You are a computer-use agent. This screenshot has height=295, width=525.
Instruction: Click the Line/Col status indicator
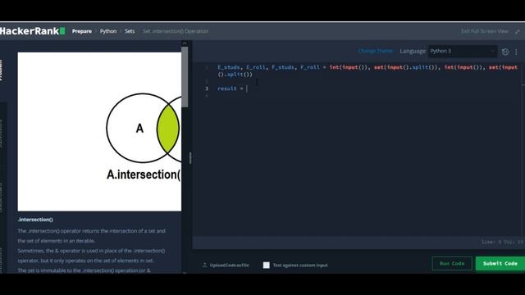coord(502,242)
